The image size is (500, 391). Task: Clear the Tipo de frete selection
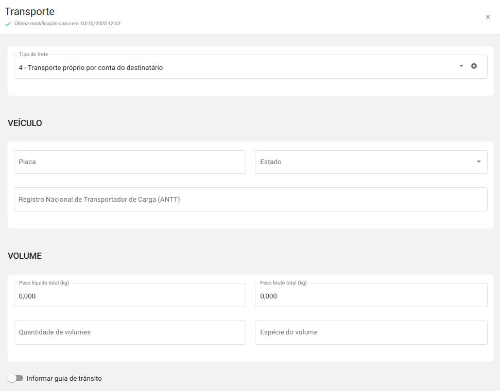474,66
